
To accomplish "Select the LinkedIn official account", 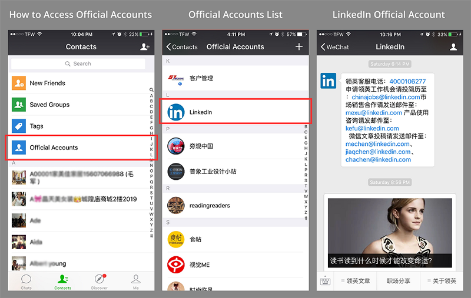I will coord(235,112).
